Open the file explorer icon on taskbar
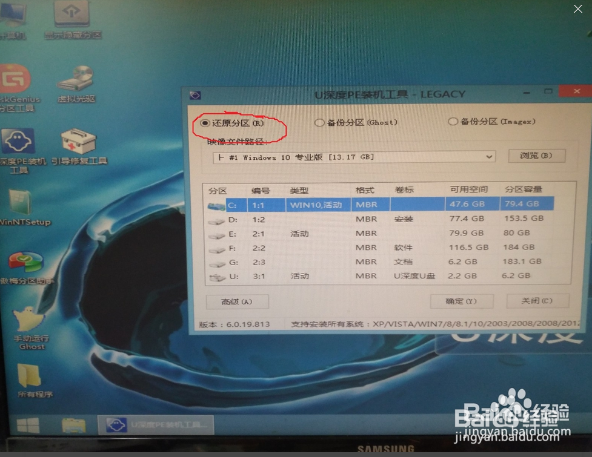The height and width of the screenshot is (457, 592). (x=74, y=426)
